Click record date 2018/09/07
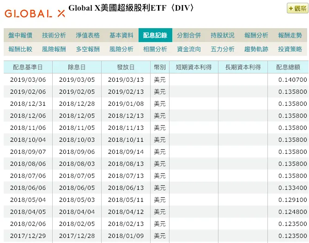Image resolution: width=309 pixels, height=243 pixels. 28,152
